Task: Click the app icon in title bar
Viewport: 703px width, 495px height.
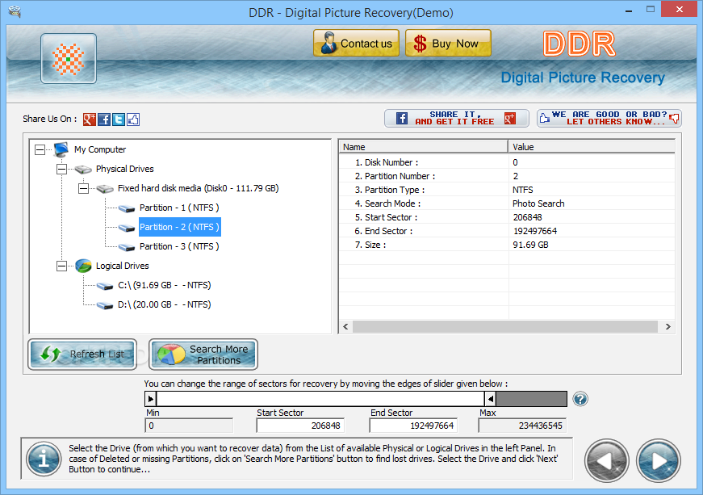Action: [x=15, y=11]
